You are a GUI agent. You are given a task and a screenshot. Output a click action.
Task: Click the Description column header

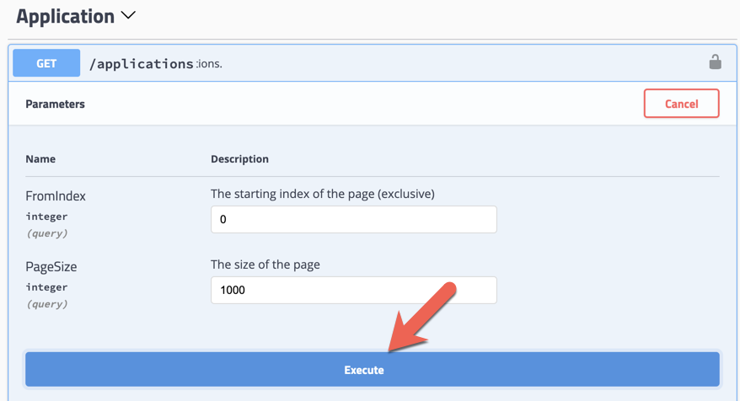(x=239, y=158)
